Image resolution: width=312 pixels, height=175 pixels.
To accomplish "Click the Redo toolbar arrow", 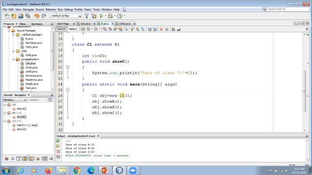I will (44, 16).
